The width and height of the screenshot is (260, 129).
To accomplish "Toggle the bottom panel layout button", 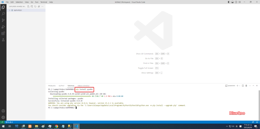I will (x=232, y=2).
